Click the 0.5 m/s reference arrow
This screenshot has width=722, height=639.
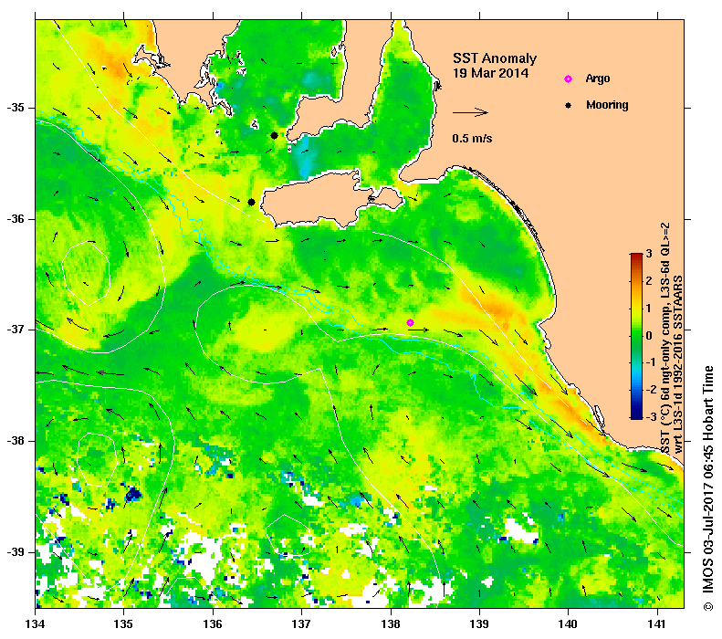(x=470, y=112)
